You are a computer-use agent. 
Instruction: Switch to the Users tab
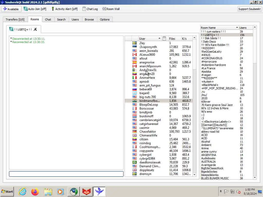[x=75, y=19]
